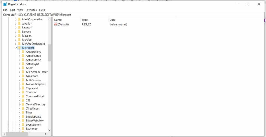Expand the Lavasoft key
Image resolution: width=266 pixels, height=137 pixels.
16,27
